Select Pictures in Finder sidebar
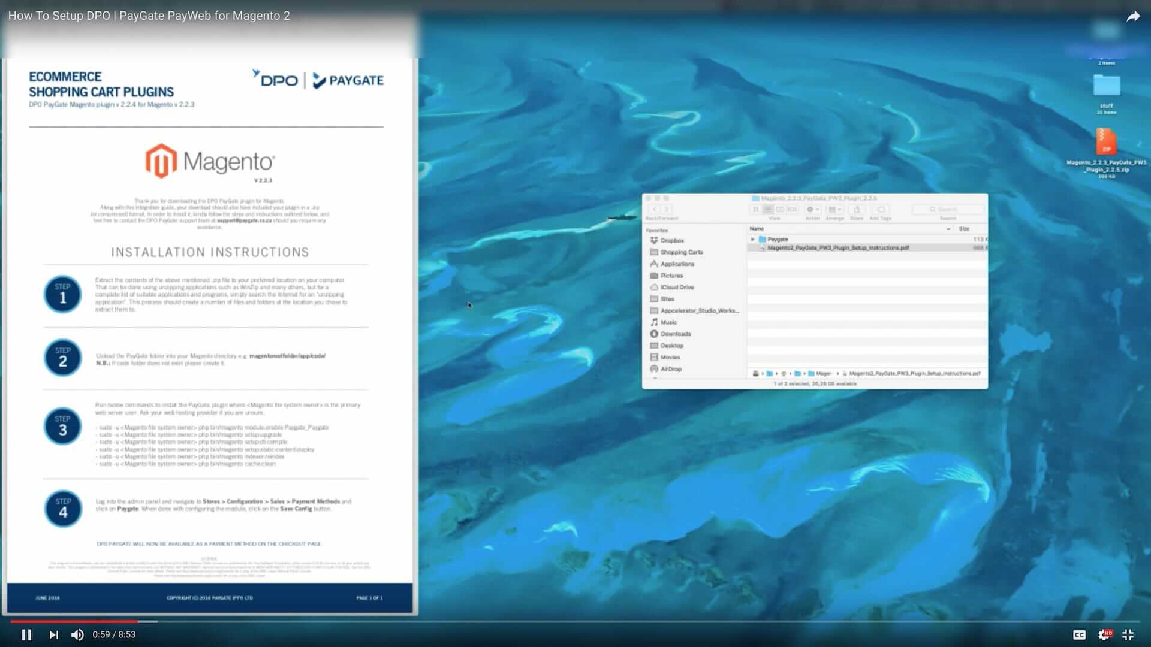 [667, 276]
